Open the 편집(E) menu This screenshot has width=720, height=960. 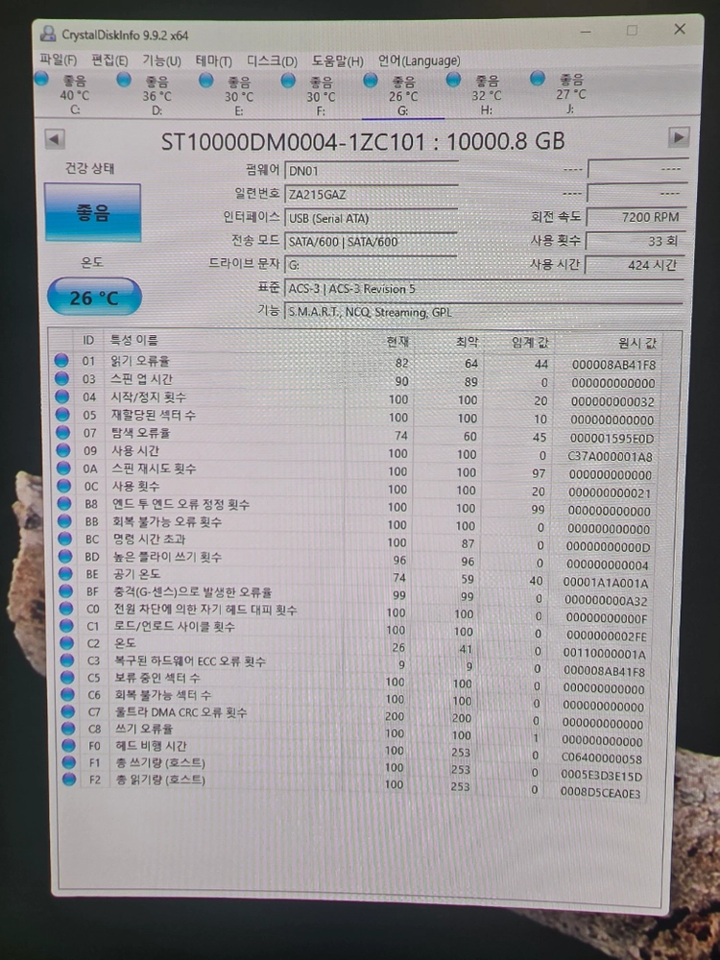[x=109, y=60]
